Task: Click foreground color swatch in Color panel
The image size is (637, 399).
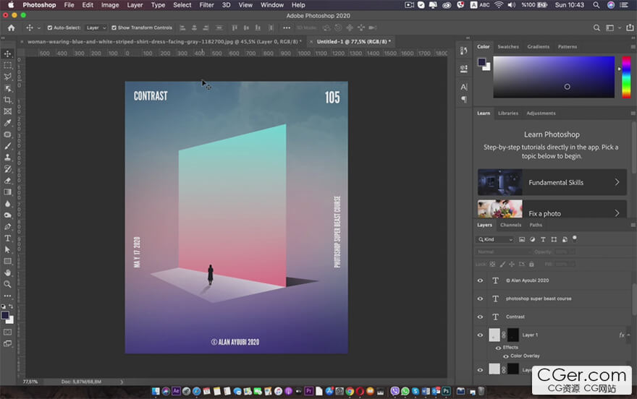Action: [482, 62]
